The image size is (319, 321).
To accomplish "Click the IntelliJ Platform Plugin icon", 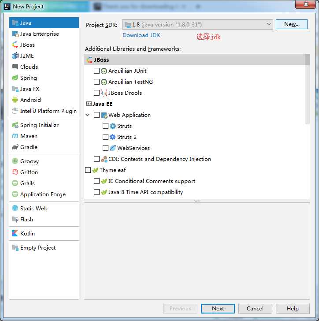I will pos(15,111).
